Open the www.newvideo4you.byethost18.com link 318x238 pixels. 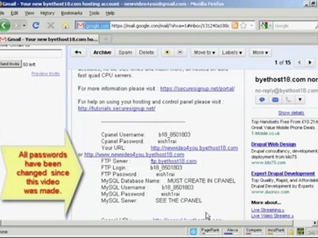(x=134, y=155)
